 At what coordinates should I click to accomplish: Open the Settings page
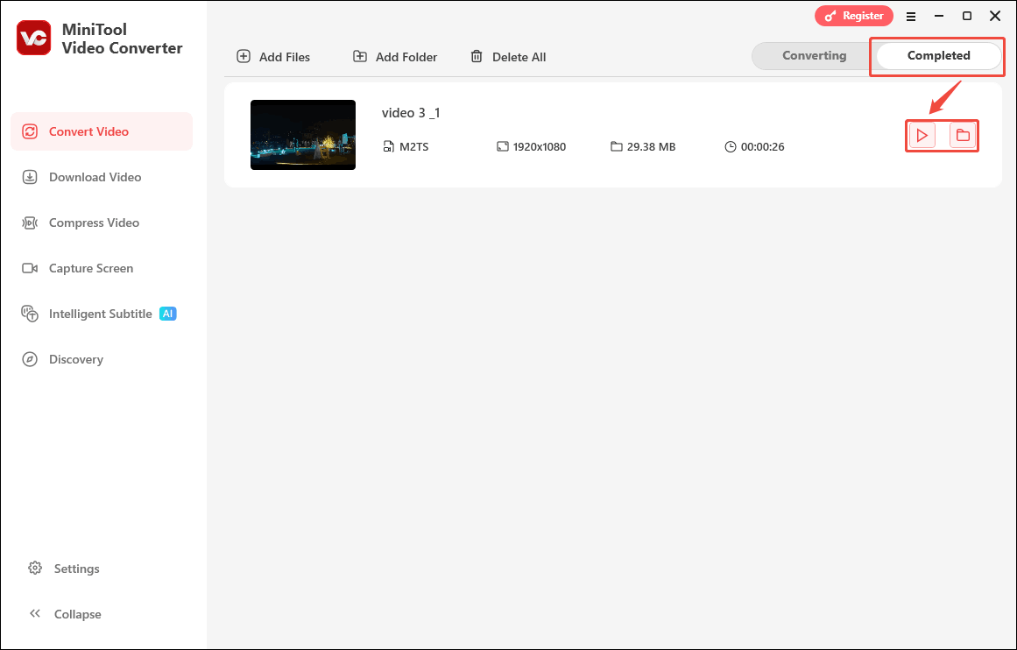[35, 568]
